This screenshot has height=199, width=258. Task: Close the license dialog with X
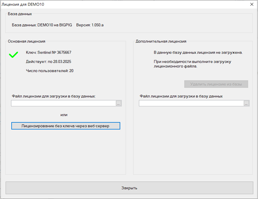point(252,5)
